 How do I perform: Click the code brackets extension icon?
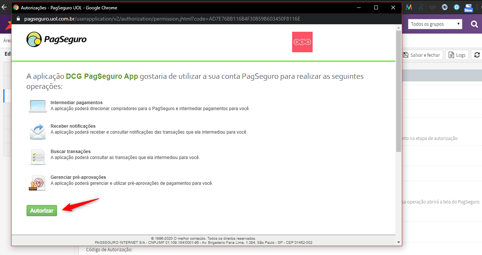pos(433,7)
